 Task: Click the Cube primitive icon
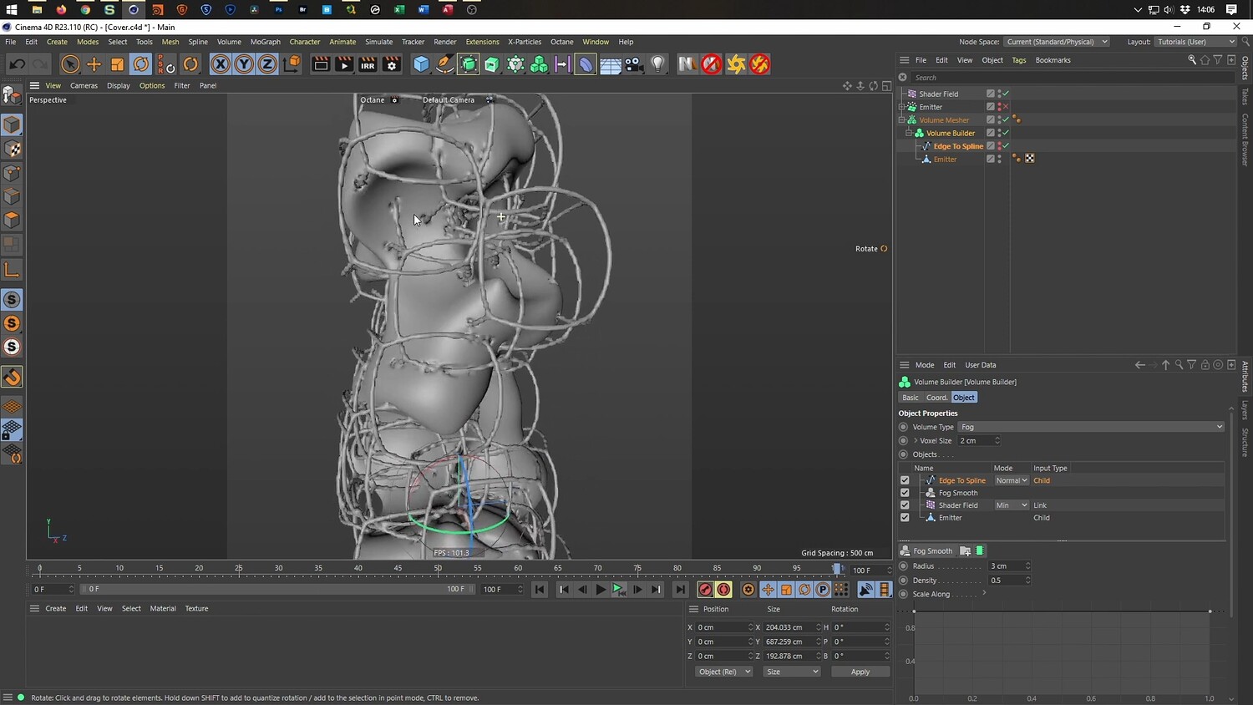(x=421, y=64)
